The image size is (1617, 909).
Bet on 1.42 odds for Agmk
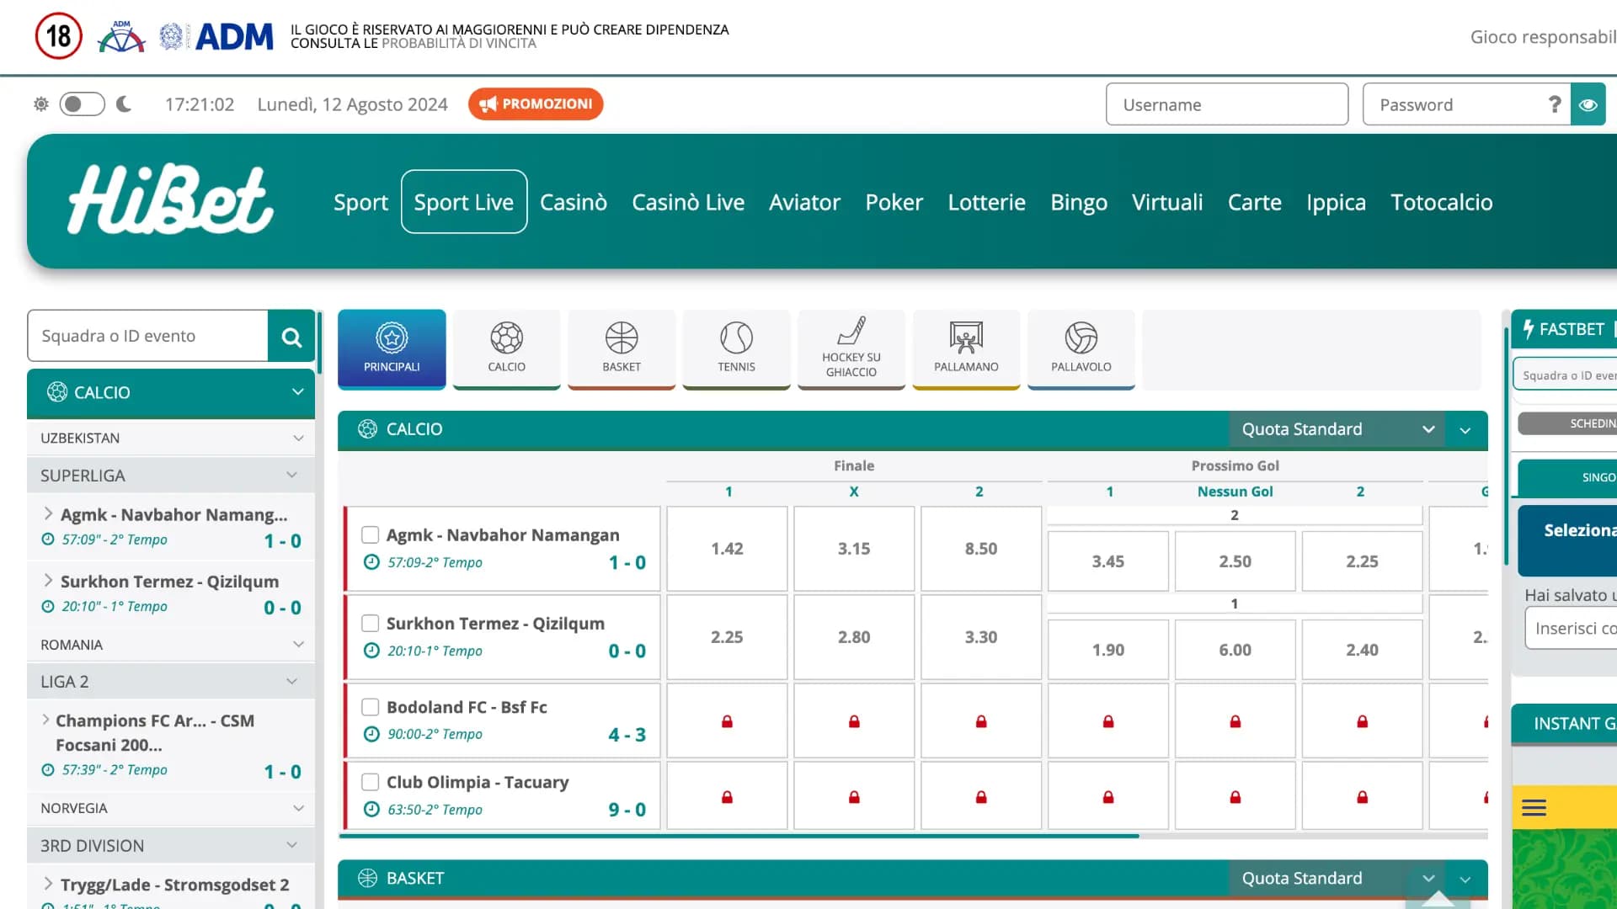pyautogui.click(x=727, y=549)
